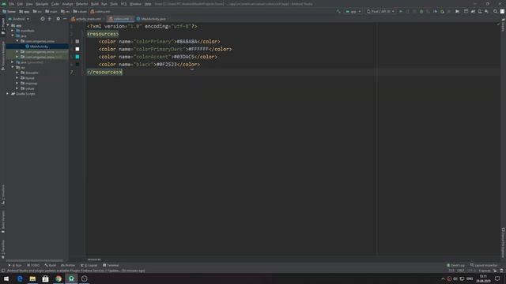Click the closing </resources> tag line
Screen dimensions: 506x284
pos(104,72)
